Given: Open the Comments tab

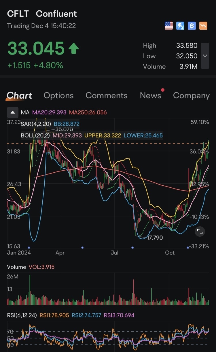Looking at the screenshot, I should (x=107, y=95).
